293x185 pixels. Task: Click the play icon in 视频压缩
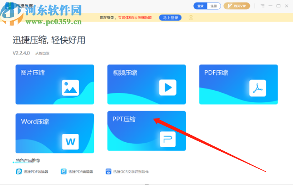click(x=168, y=87)
